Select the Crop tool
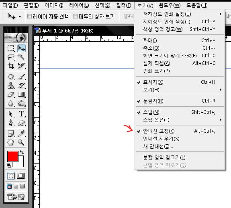231x208 pixels. pyautogui.click(x=11, y=66)
